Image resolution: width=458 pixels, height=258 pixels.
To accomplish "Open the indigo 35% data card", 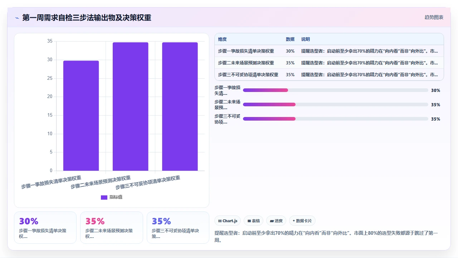I will tap(178, 228).
